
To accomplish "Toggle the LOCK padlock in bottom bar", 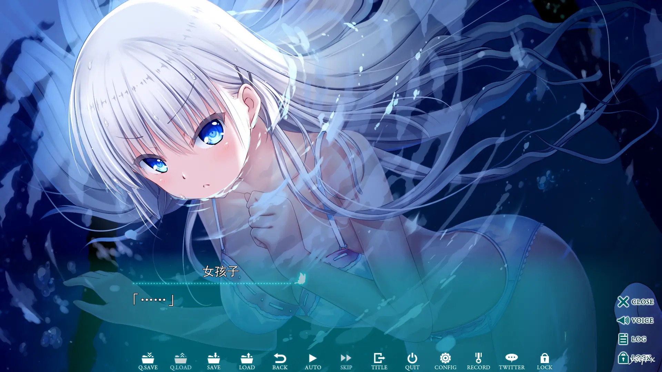I will click(x=544, y=361).
